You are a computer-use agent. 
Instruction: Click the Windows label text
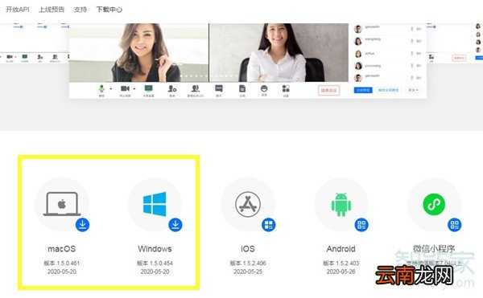[155, 249]
